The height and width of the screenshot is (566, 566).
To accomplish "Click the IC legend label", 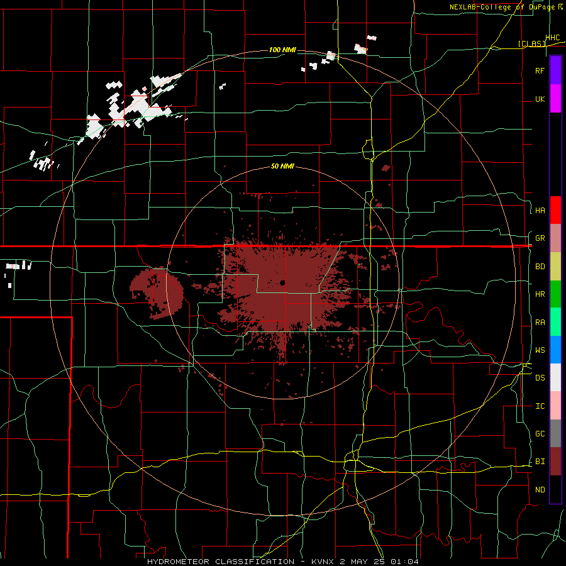I will coord(540,406).
